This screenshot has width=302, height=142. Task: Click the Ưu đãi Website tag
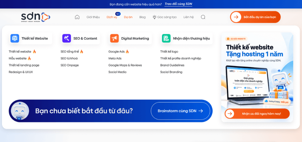(236, 39)
